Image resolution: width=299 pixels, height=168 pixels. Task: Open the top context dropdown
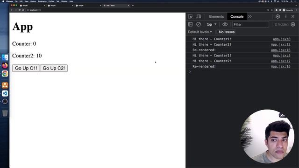[211, 24]
